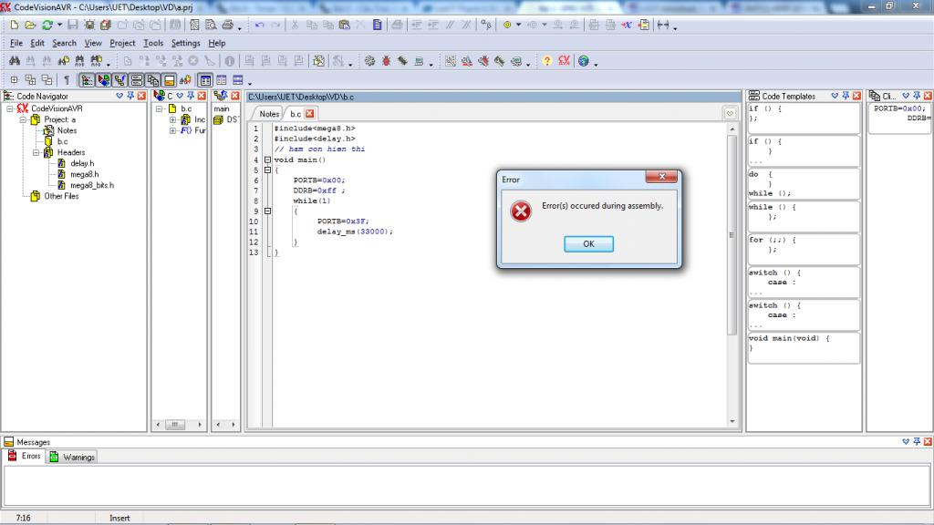Open the Edit menu
Viewport: 934px width, 525px height.
click(36, 43)
